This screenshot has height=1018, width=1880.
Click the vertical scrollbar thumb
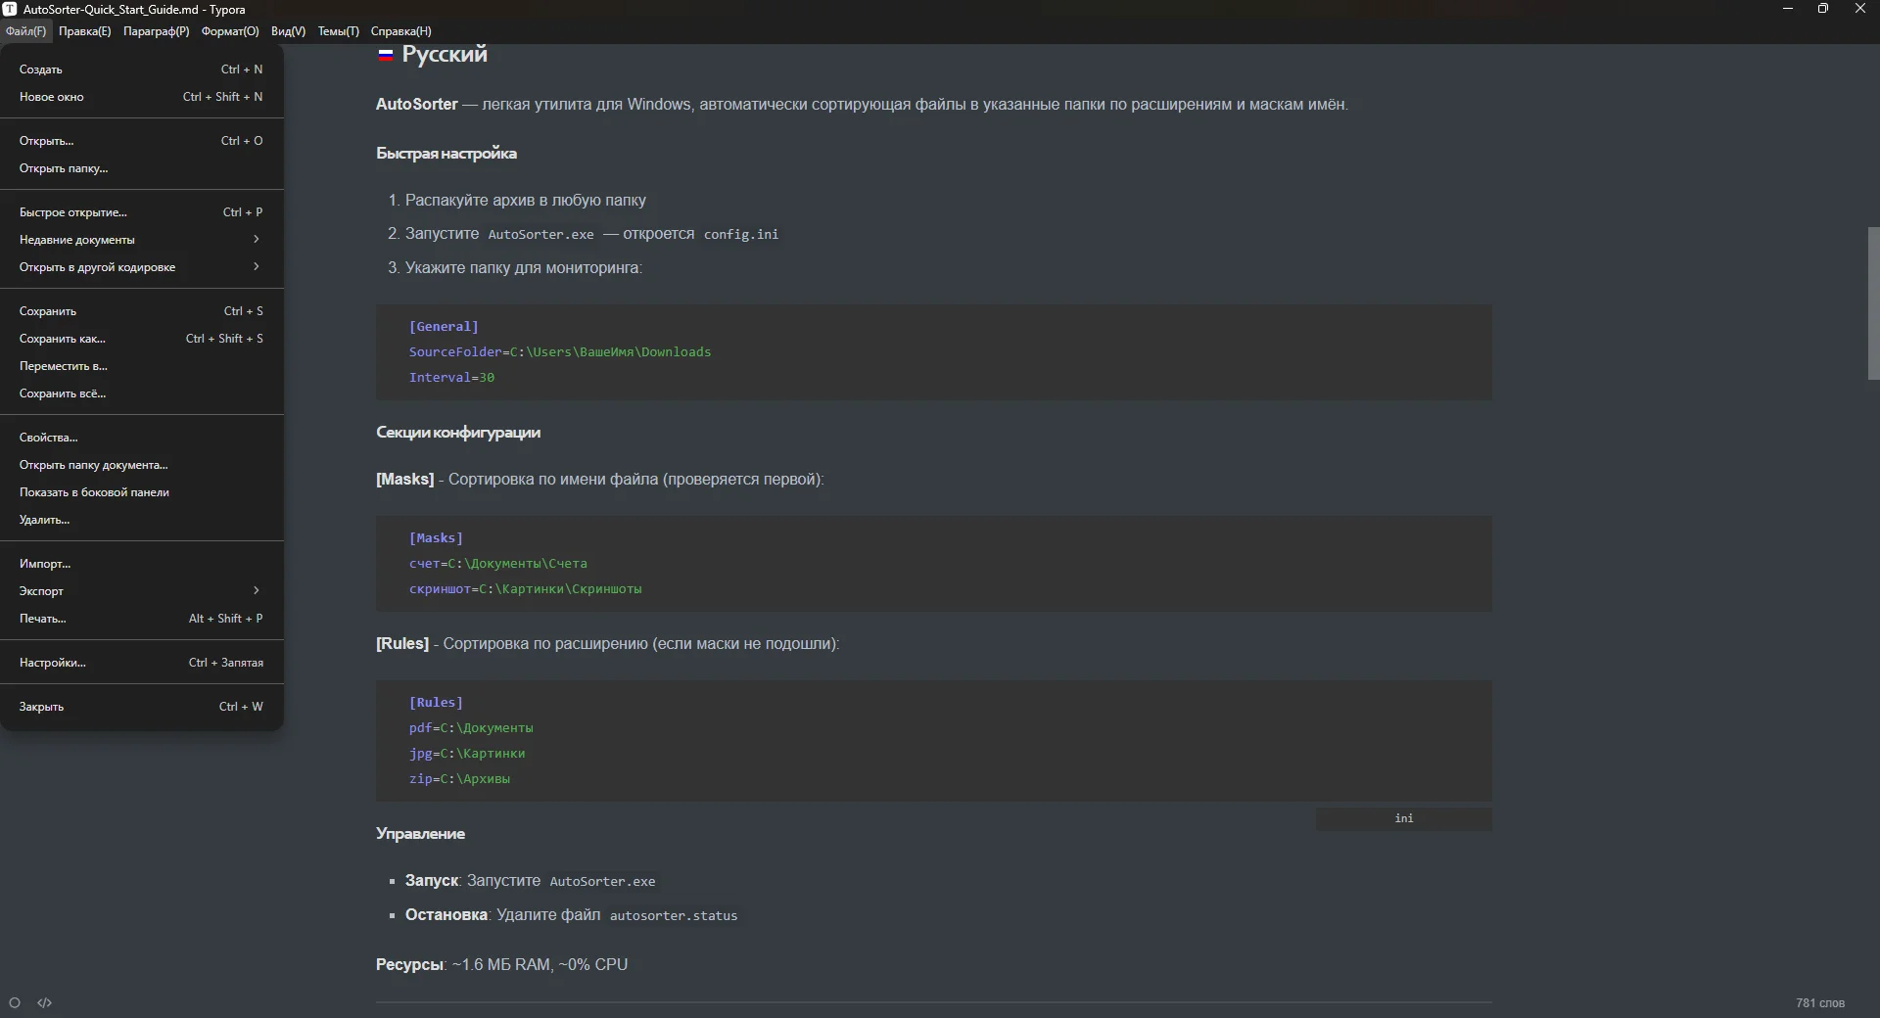coord(1873,303)
